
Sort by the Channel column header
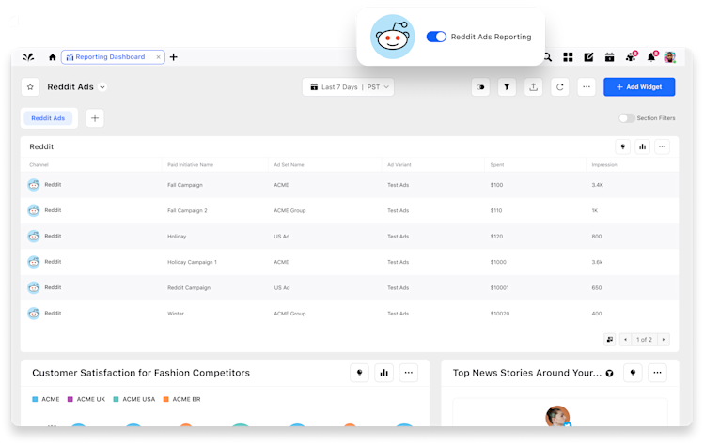tap(39, 165)
